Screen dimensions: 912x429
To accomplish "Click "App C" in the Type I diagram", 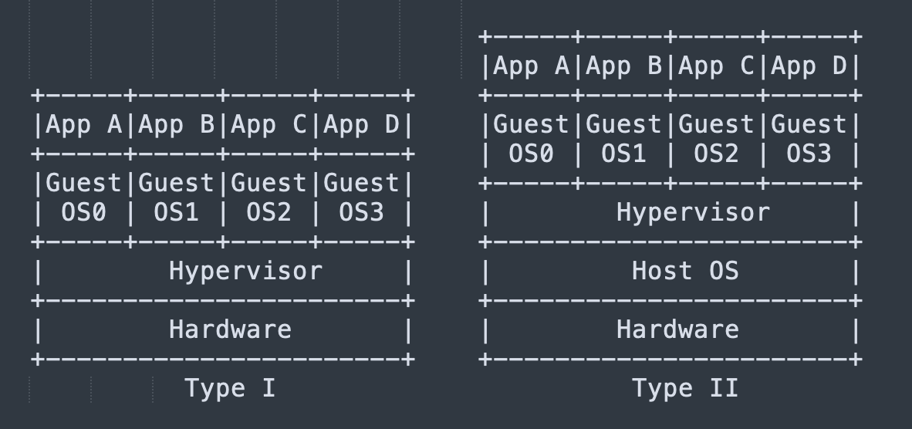I will 269,125.
